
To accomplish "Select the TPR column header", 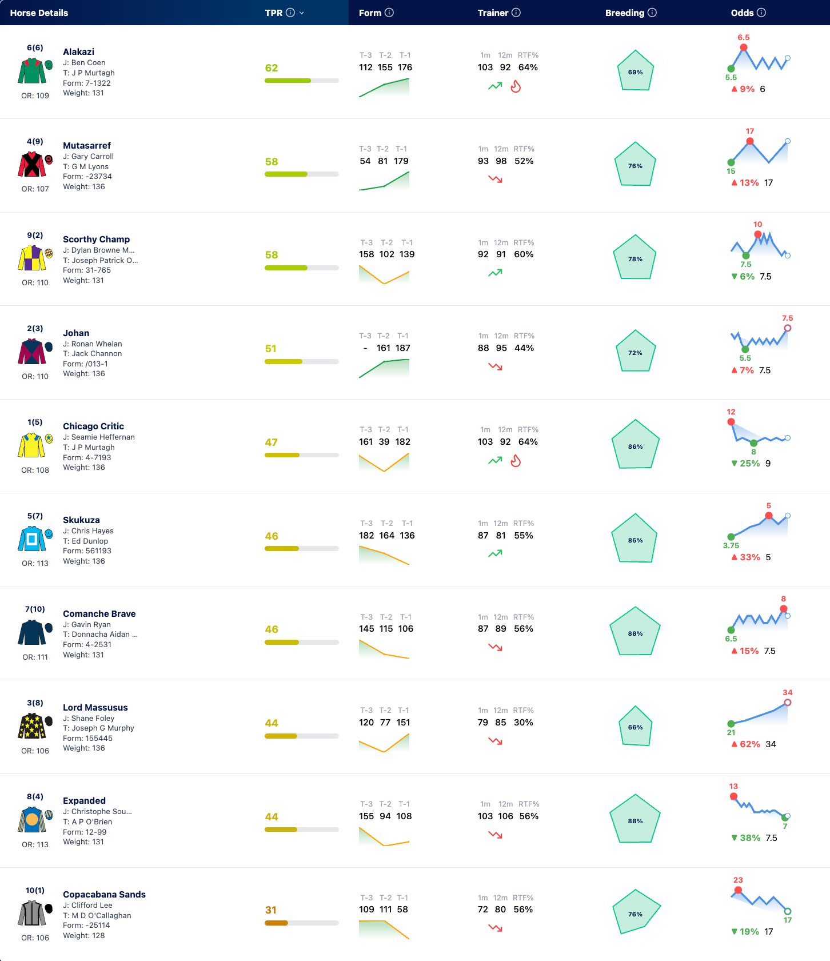I will tap(273, 13).
